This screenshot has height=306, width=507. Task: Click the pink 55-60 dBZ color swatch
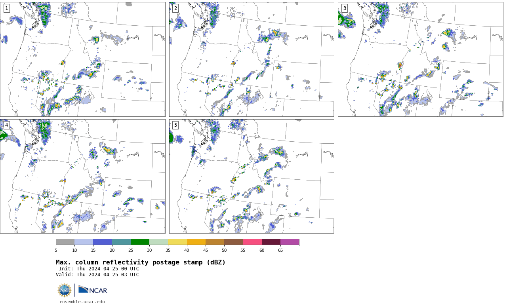252,242
